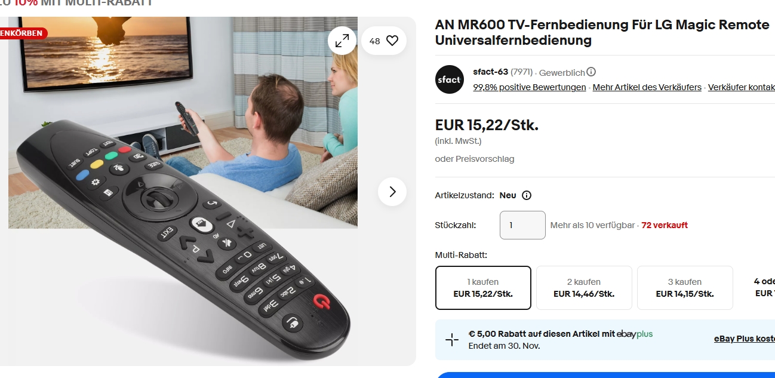Add item to watchlist with heart icon
Image resolution: width=775 pixels, height=378 pixels.
coord(384,41)
